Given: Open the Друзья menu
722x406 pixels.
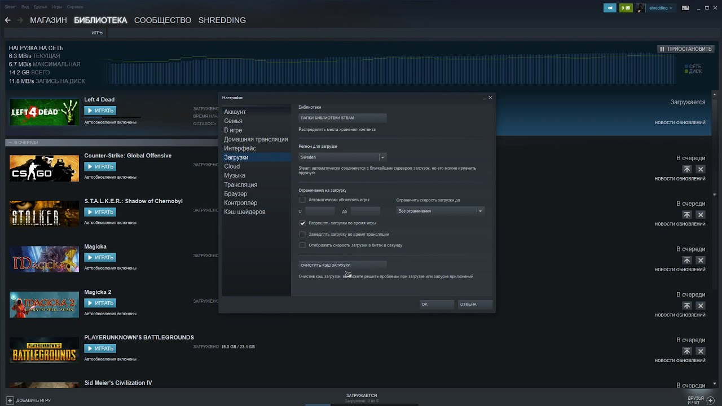Looking at the screenshot, I should tap(40, 7).
